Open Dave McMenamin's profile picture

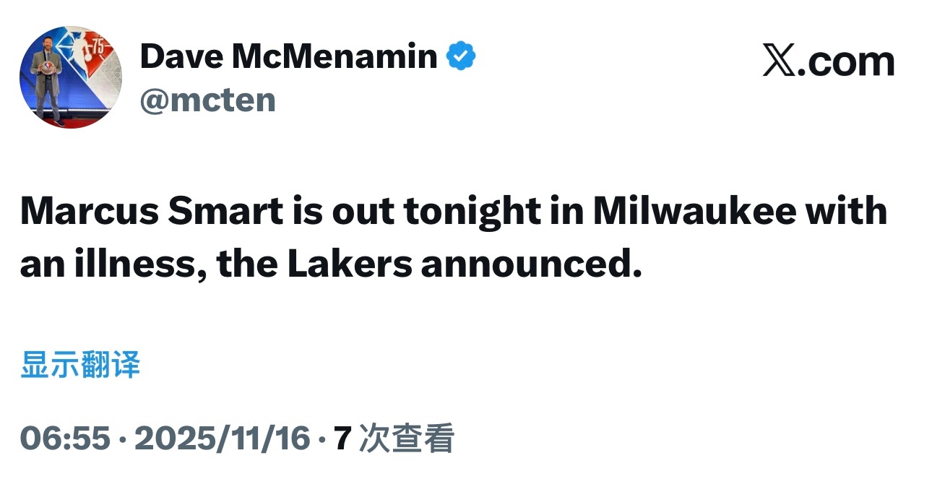click(71, 77)
